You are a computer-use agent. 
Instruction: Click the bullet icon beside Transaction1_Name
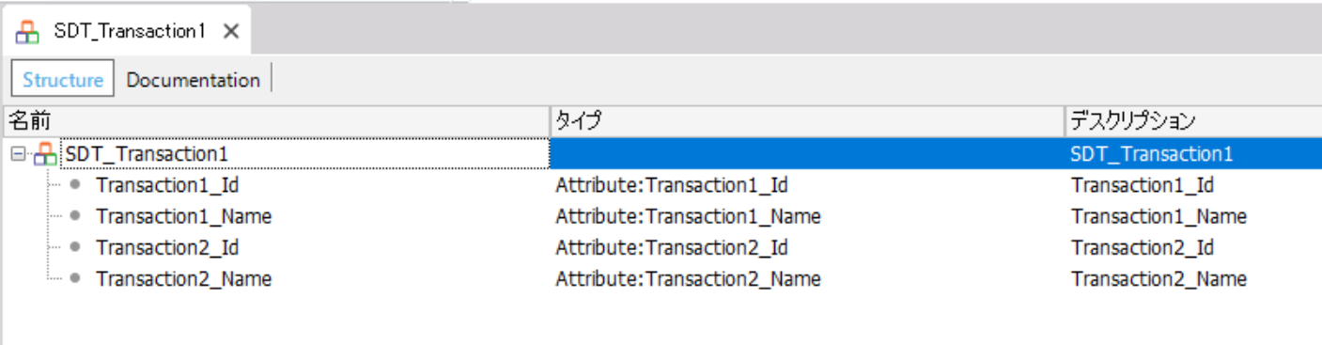coord(75,216)
